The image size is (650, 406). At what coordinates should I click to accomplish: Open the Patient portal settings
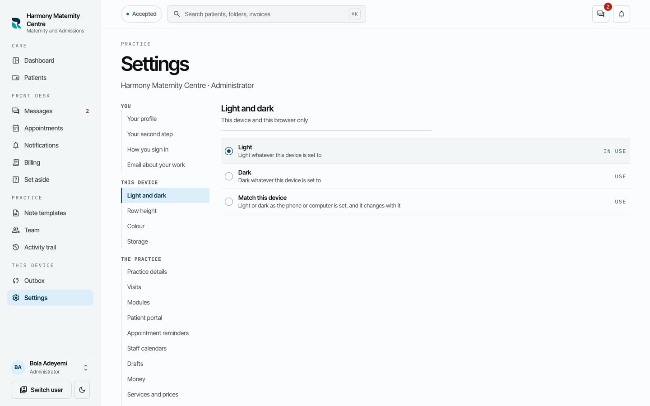pyautogui.click(x=165, y=318)
